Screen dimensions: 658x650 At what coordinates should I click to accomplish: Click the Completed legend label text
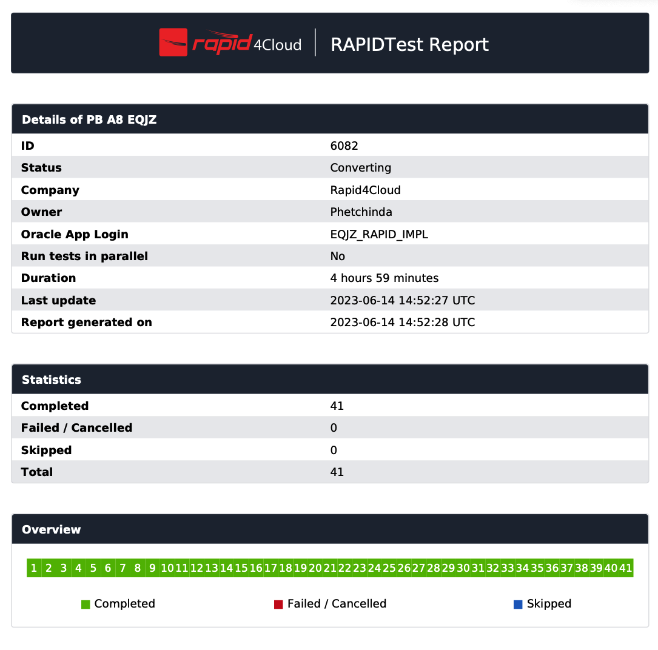pyautogui.click(x=125, y=603)
